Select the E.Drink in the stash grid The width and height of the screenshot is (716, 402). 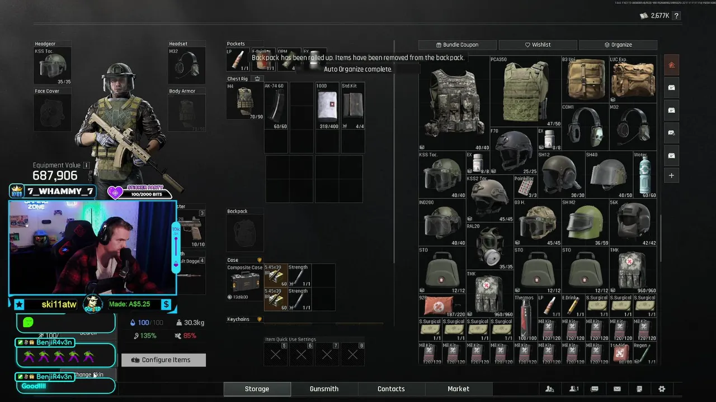click(573, 306)
